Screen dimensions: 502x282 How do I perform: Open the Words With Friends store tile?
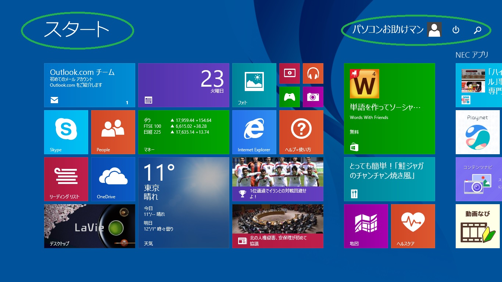[390, 109]
